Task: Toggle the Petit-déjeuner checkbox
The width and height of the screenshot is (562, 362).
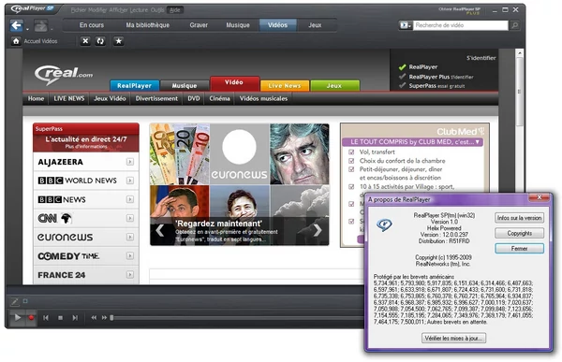Action: 351,169
